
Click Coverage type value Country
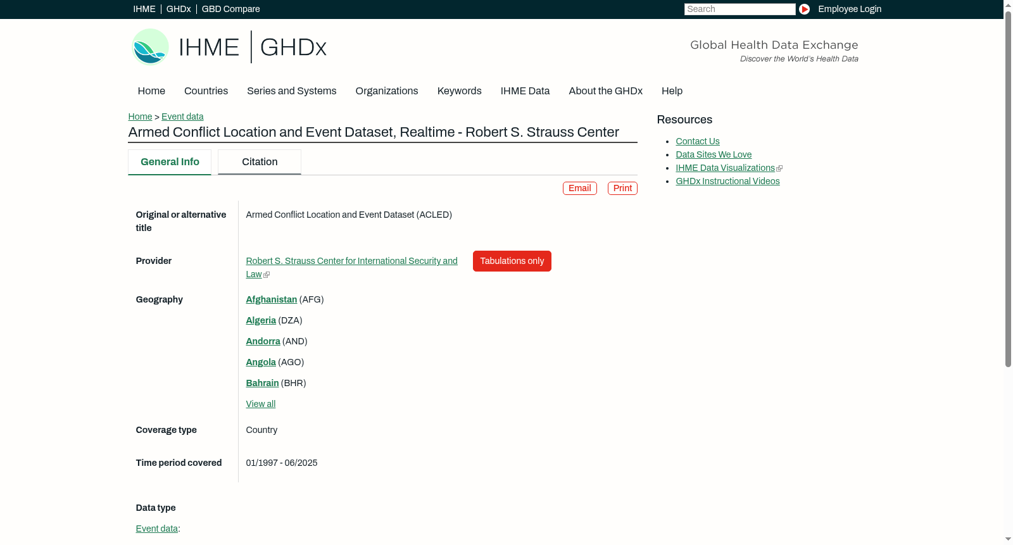point(261,430)
